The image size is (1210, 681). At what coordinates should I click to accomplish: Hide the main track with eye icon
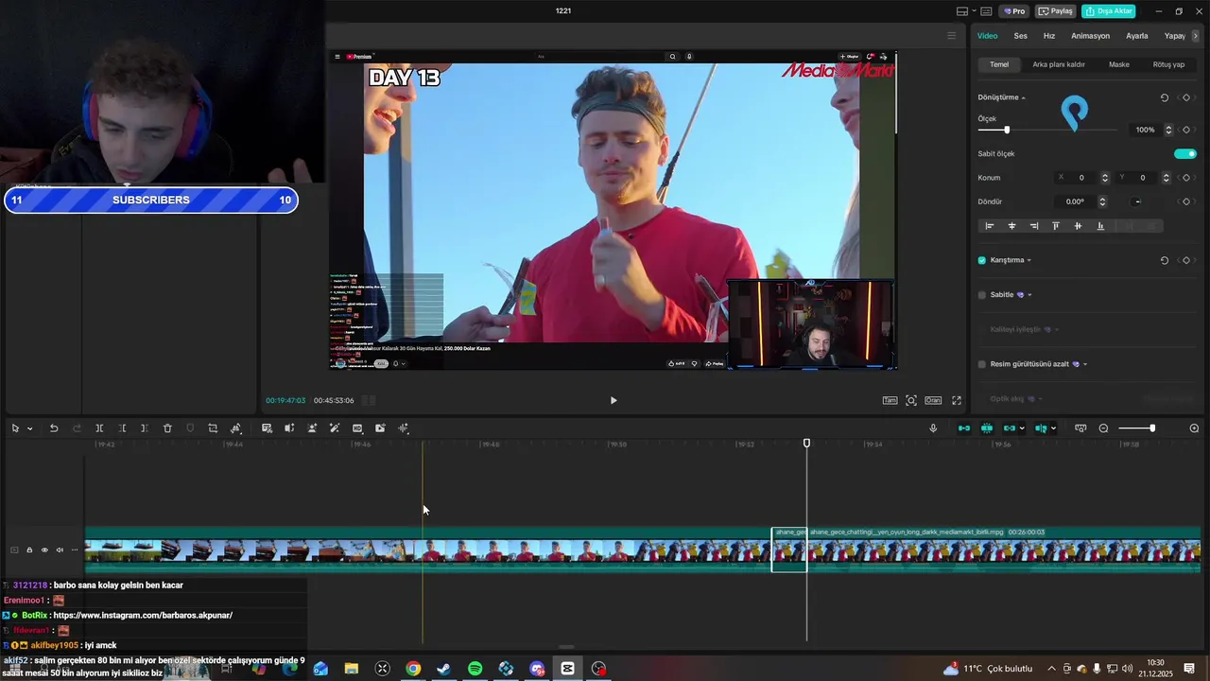44,550
